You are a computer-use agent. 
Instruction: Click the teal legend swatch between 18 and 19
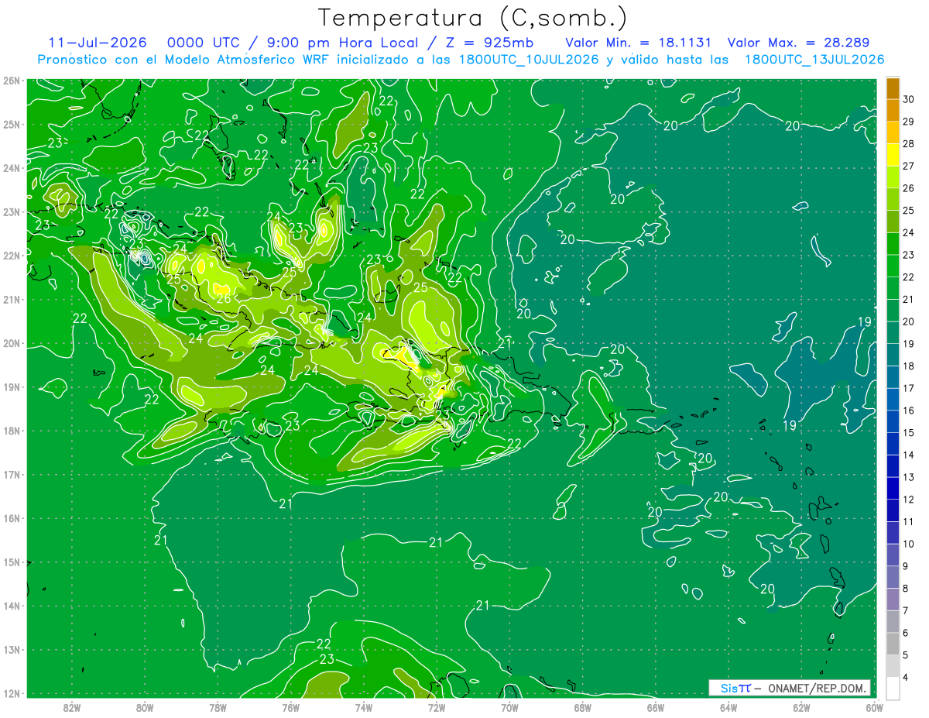coord(893,355)
